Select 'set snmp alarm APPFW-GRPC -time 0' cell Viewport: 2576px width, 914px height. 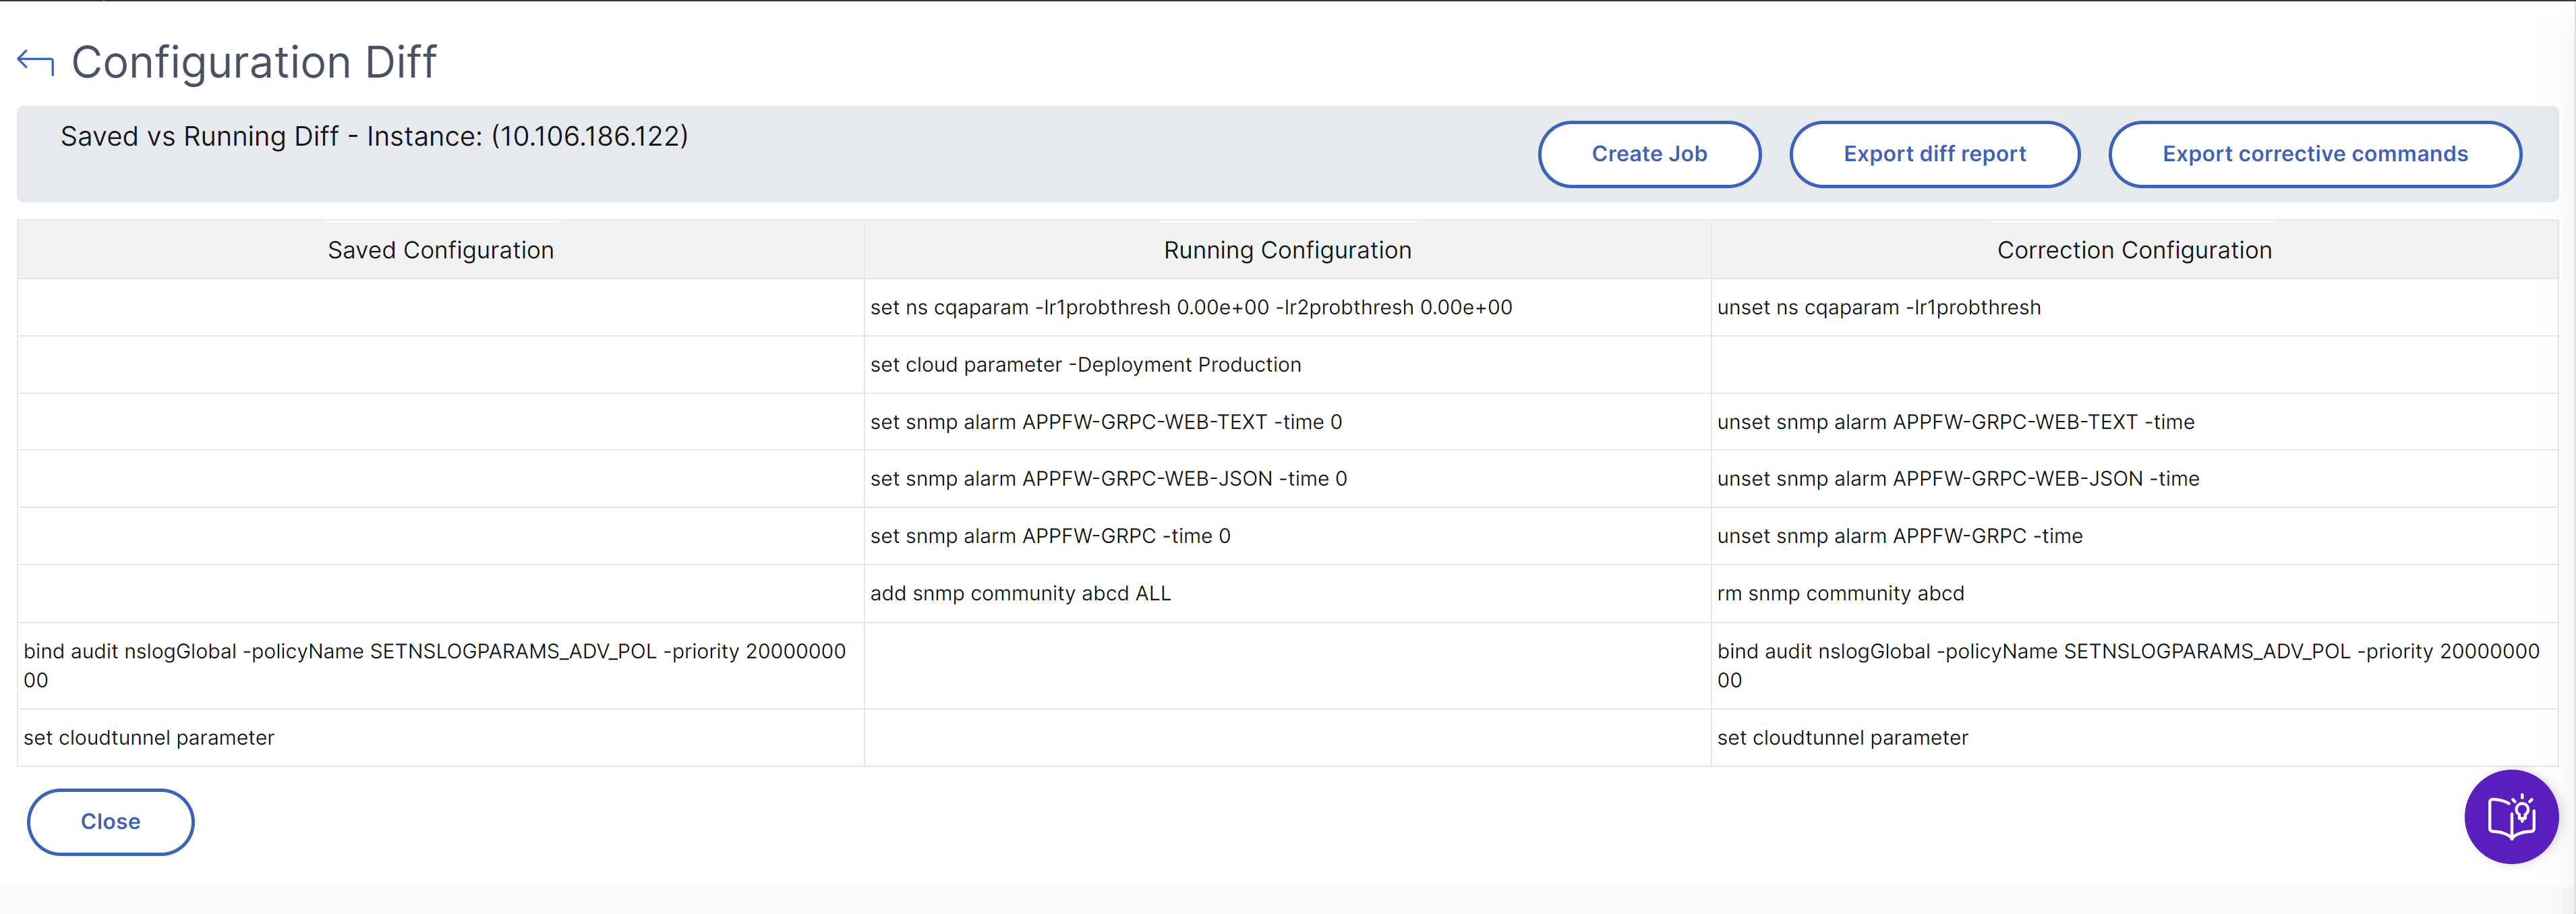[x=1288, y=536]
